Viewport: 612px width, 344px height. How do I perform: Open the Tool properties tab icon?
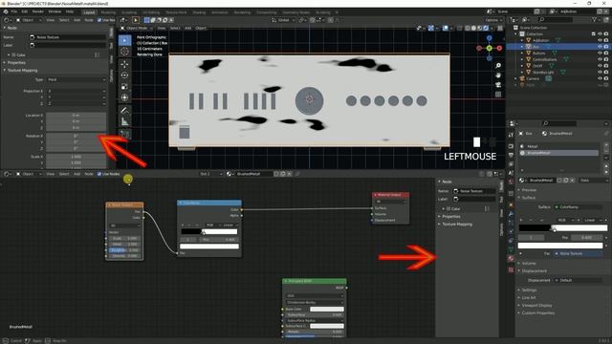511,135
